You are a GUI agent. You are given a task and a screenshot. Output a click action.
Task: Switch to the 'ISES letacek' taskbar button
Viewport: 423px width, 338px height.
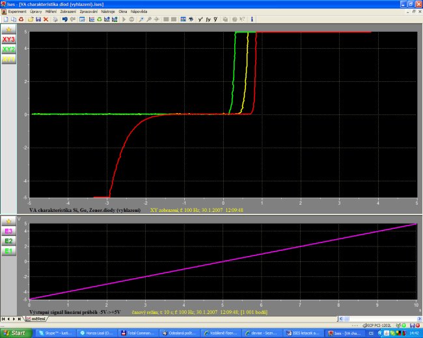[x=302, y=333]
